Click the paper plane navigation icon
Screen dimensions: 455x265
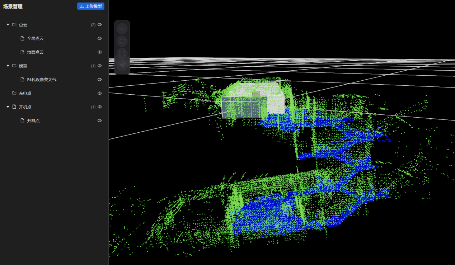[x=122, y=66]
